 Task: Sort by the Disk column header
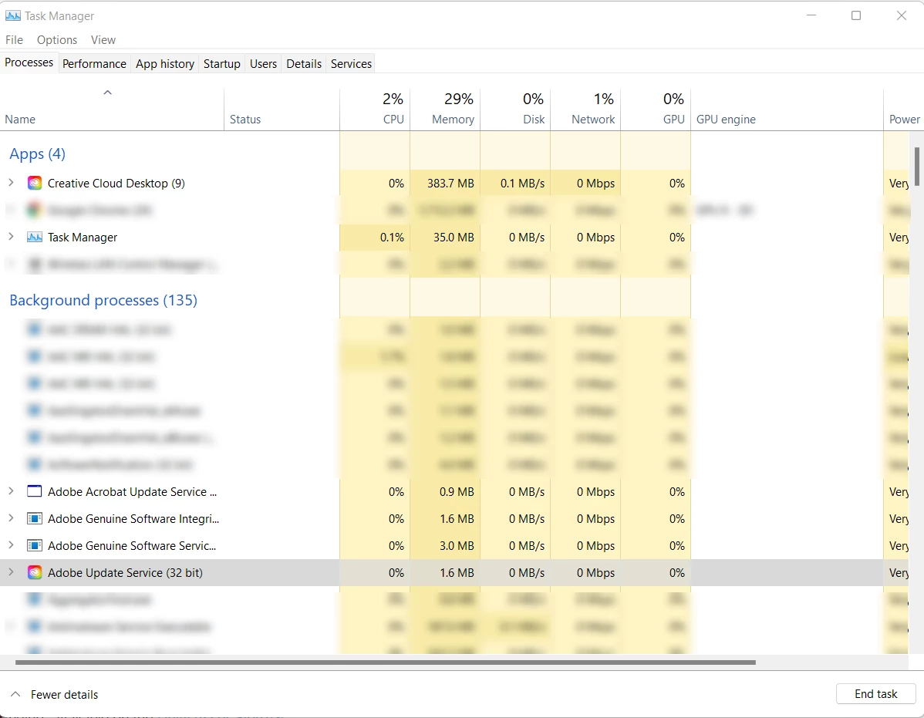click(515, 110)
